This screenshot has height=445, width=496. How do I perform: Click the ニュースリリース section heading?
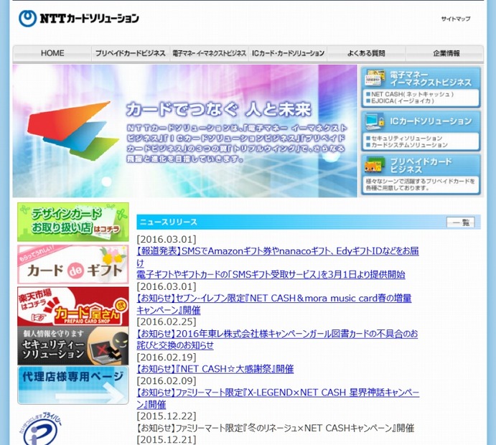coord(169,222)
